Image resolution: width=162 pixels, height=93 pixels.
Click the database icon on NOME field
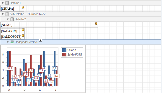[x=96, y=23]
